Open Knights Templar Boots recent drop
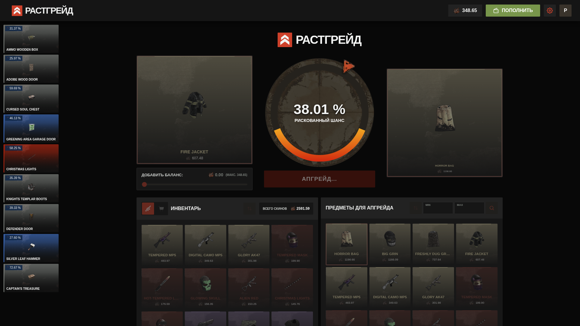 [31, 188]
